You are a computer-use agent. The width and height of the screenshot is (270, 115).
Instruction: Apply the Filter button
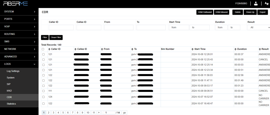(x=45, y=37)
